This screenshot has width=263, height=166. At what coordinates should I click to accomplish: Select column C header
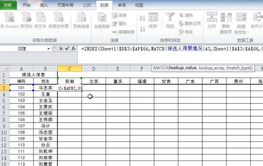pyautogui.click(x=69, y=69)
